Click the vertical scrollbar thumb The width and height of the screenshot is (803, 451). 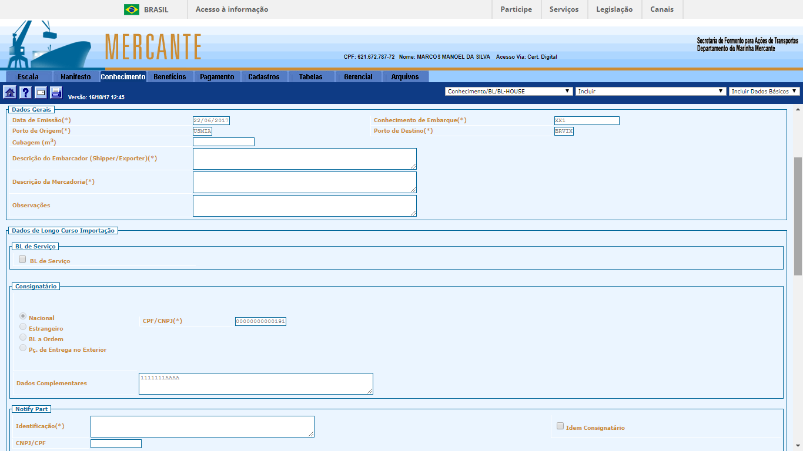pyautogui.click(x=798, y=216)
